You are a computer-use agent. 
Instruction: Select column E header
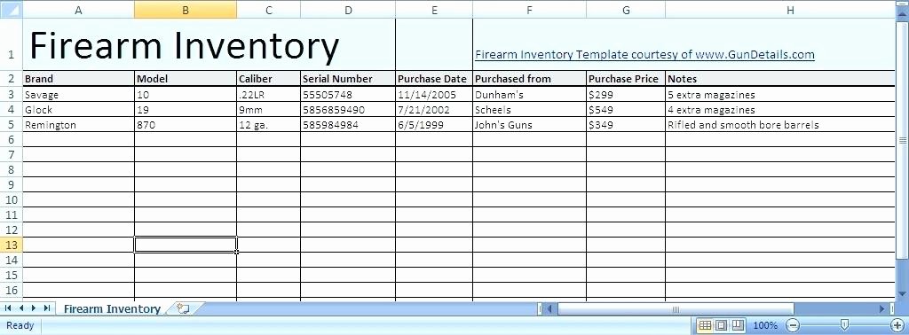[434, 10]
